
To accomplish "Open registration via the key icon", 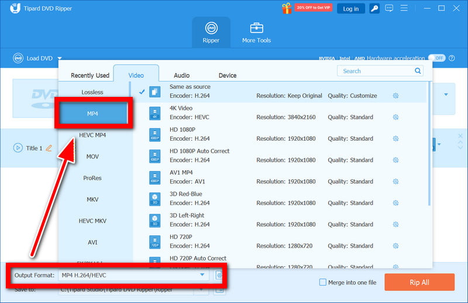I will coord(374,9).
